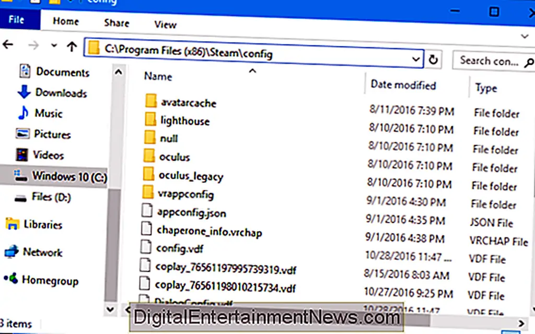Expand the address bar history dropdown

[x=415, y=59]
